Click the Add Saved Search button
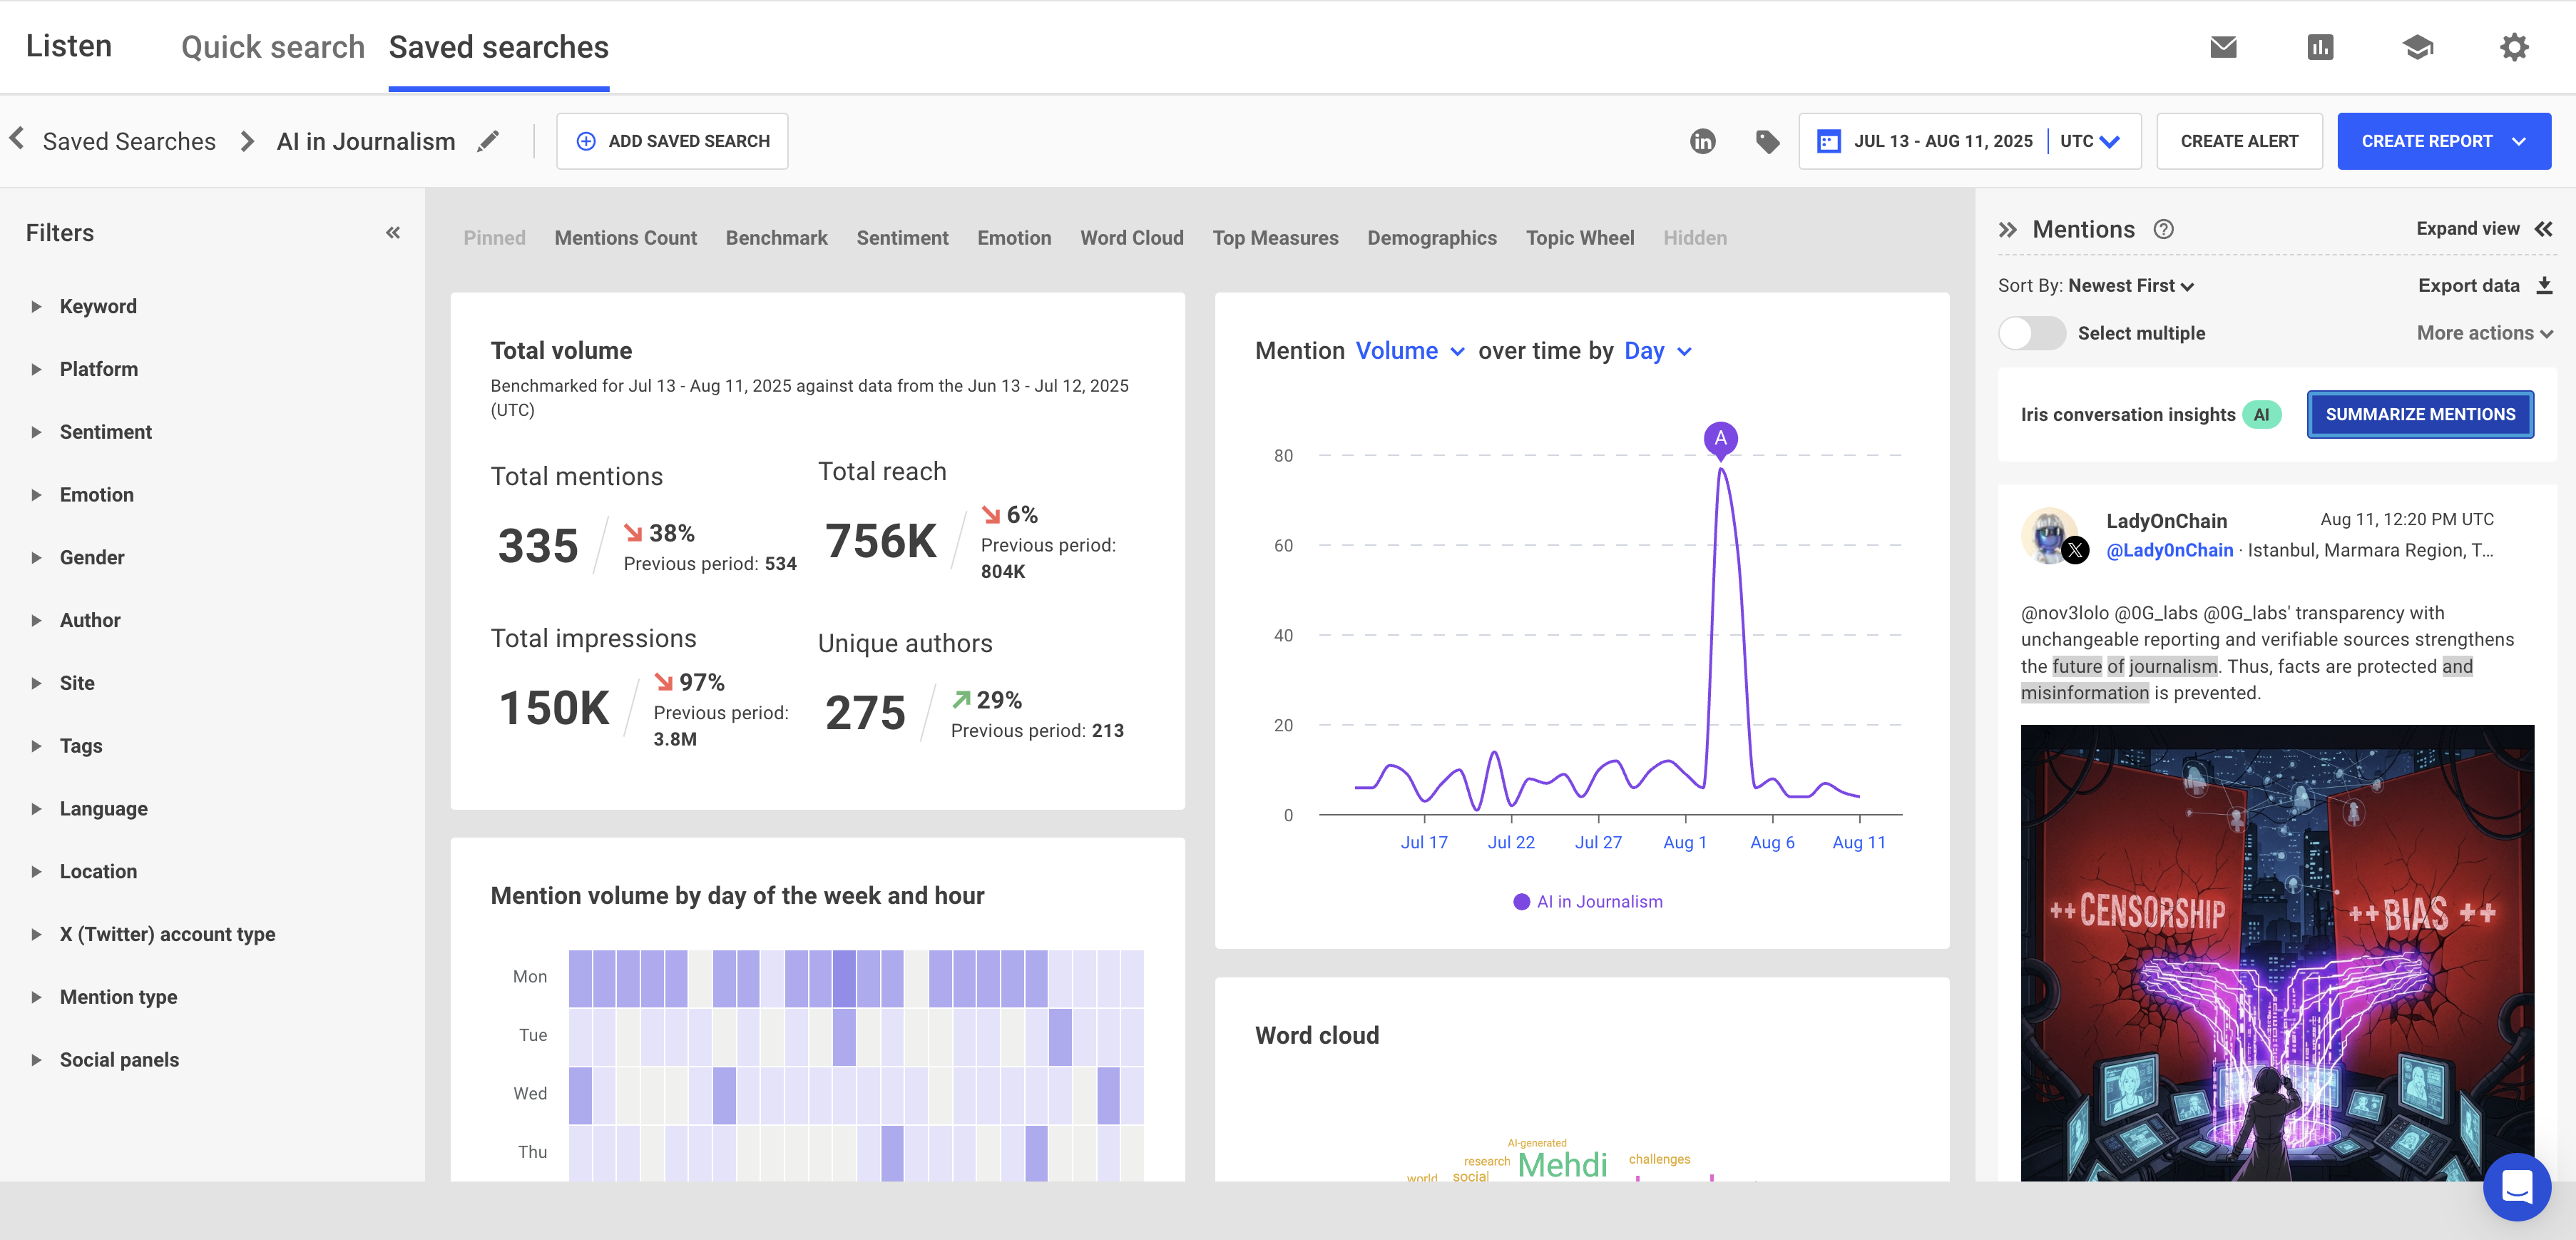2576x1240 pixels. point(672,141)
